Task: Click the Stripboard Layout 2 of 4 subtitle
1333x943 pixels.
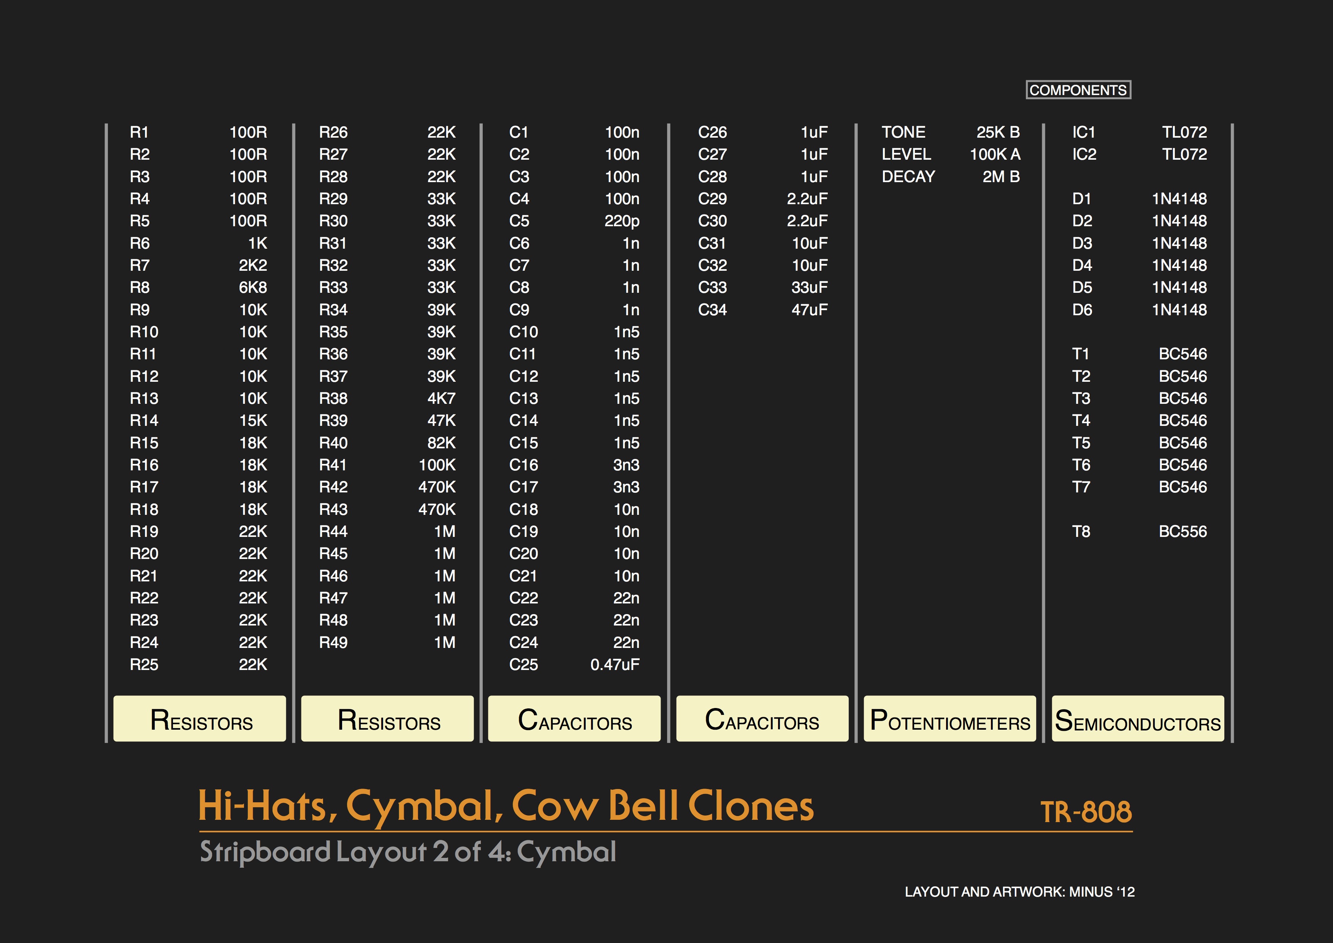Action: 407,852
